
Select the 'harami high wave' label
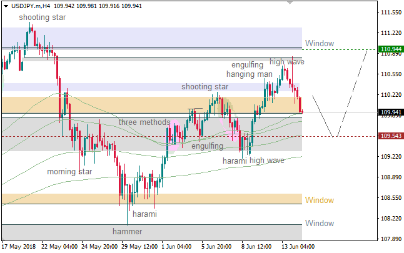(253, 161)
